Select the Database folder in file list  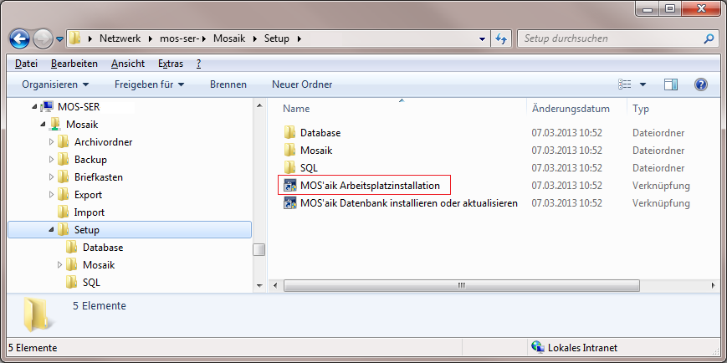pyautogui.click(x=320, y=133)
